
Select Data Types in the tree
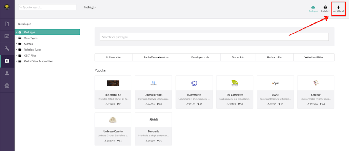tap(31, 38)
